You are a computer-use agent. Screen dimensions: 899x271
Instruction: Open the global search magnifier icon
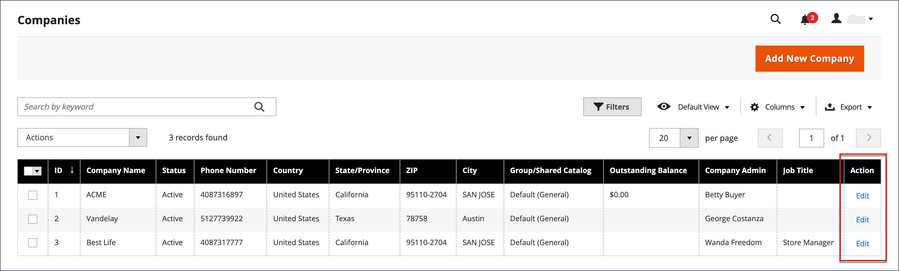click(775, 19)
